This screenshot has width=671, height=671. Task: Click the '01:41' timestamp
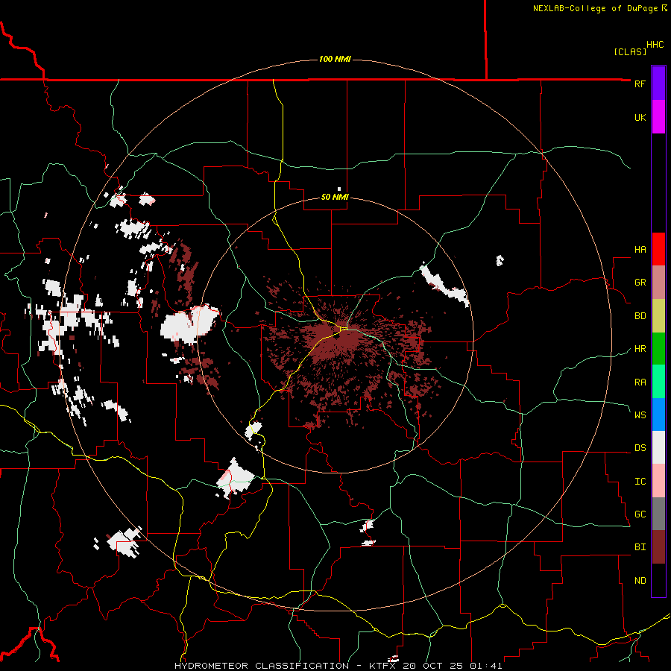485,666
